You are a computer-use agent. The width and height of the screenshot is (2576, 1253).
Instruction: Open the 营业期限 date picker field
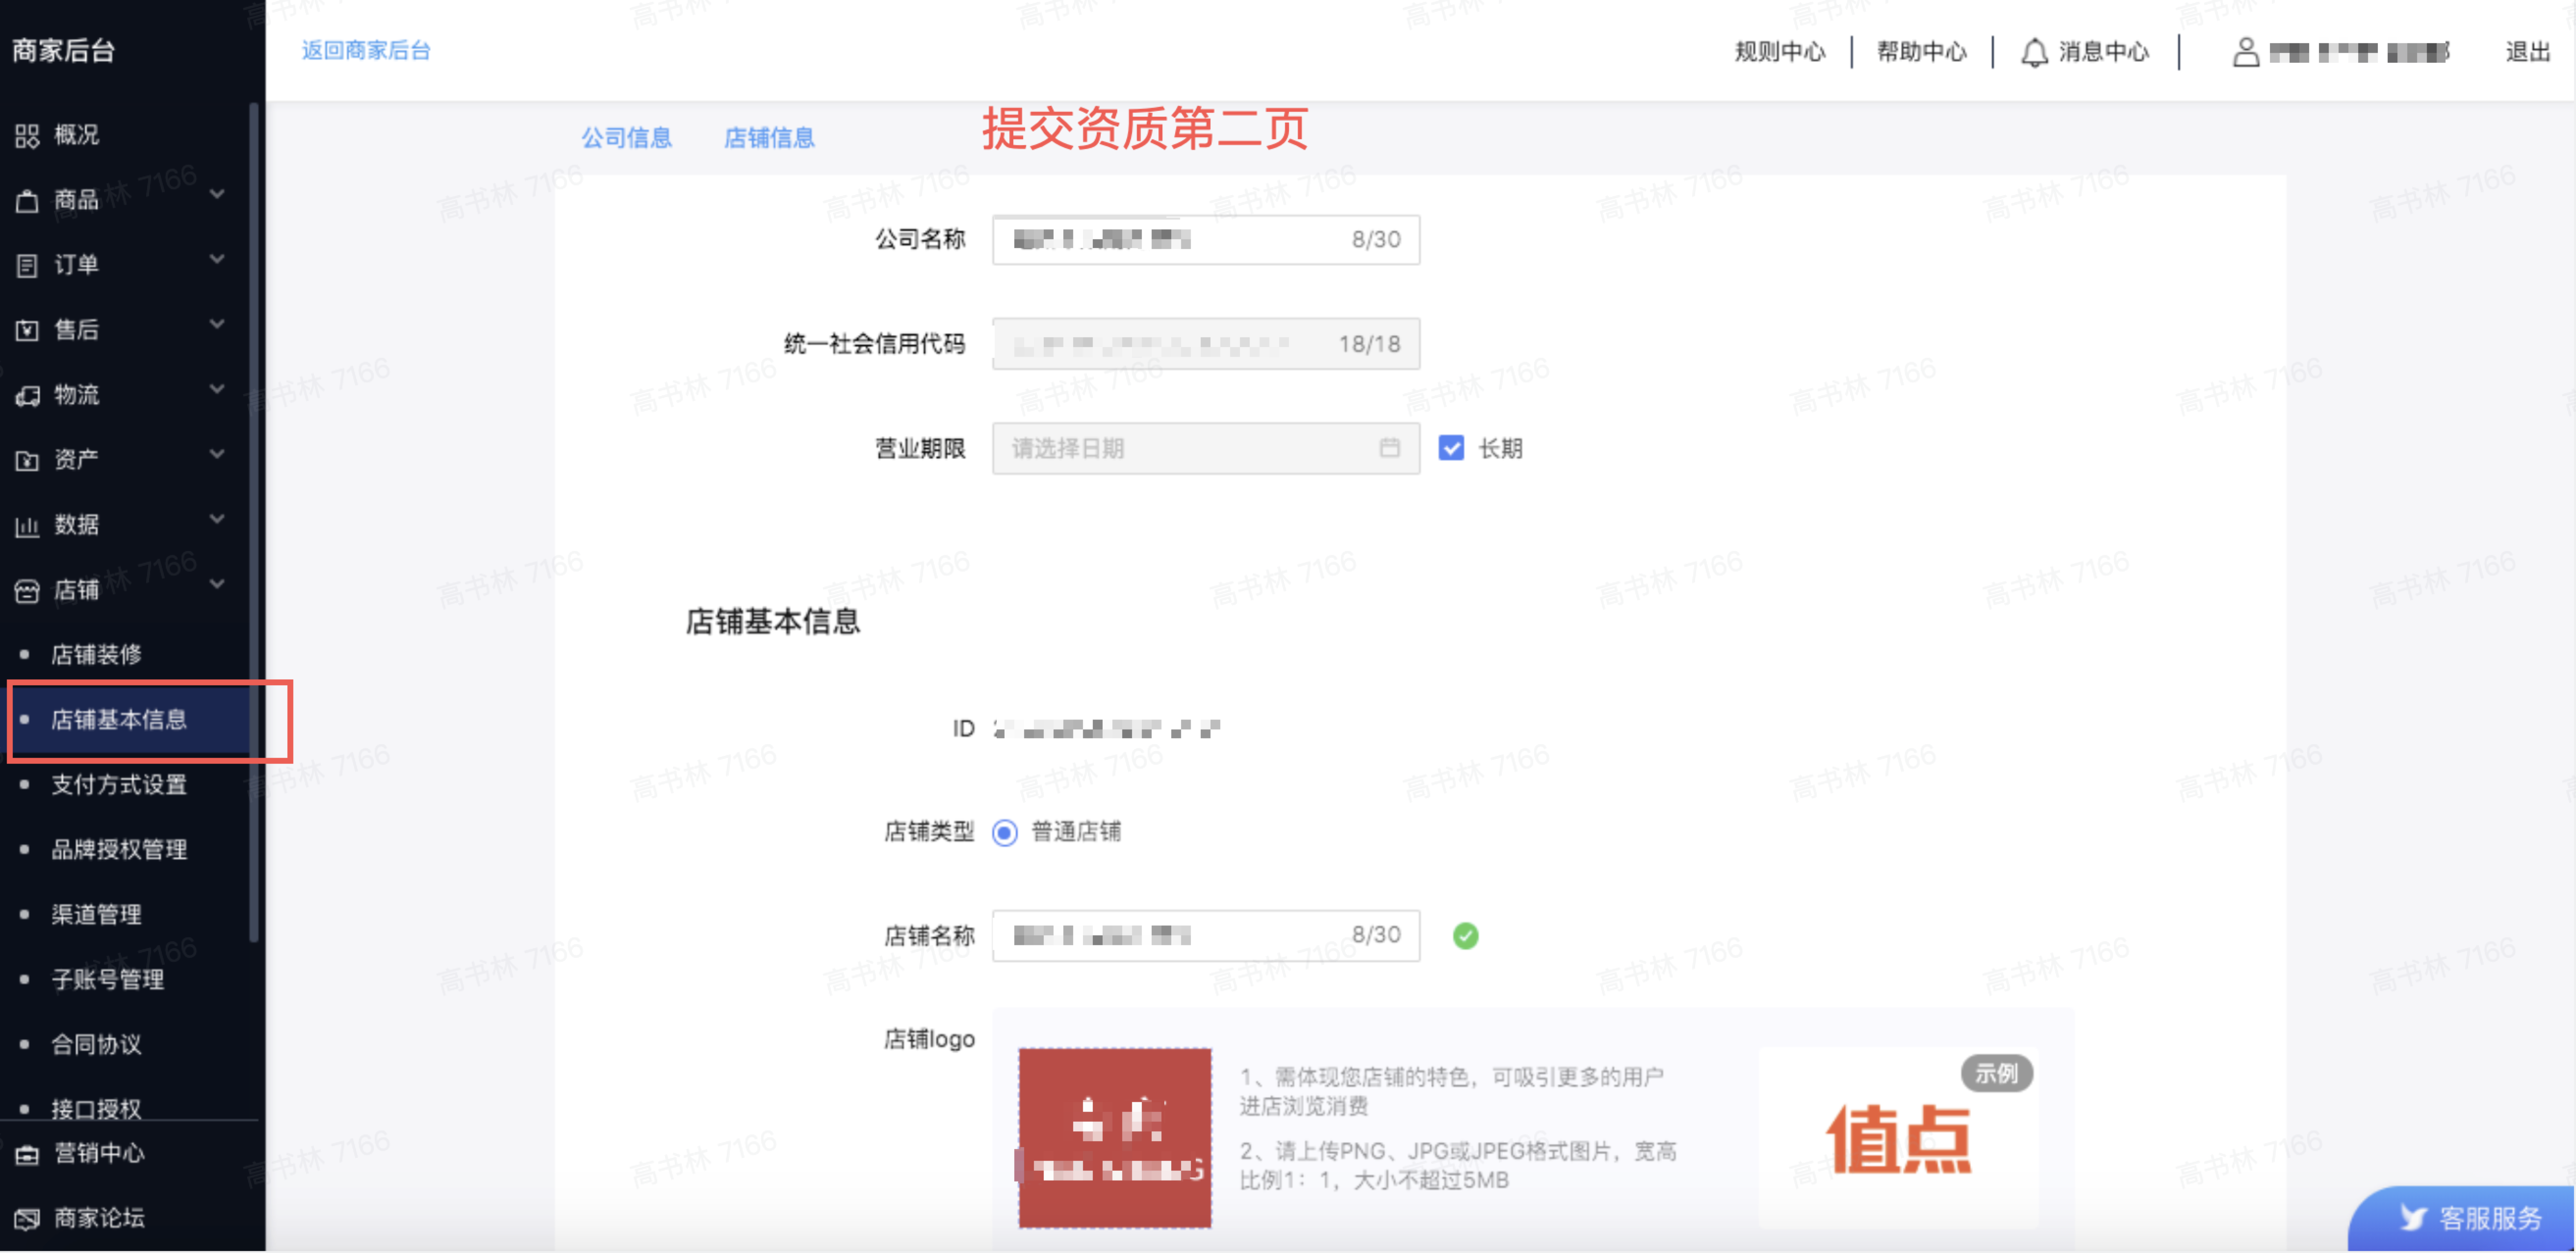pyautogui.click(x=1205, y=449)
